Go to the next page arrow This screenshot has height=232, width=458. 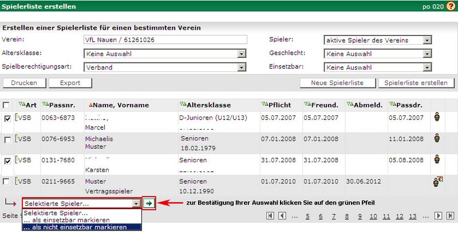click(438, 216)
